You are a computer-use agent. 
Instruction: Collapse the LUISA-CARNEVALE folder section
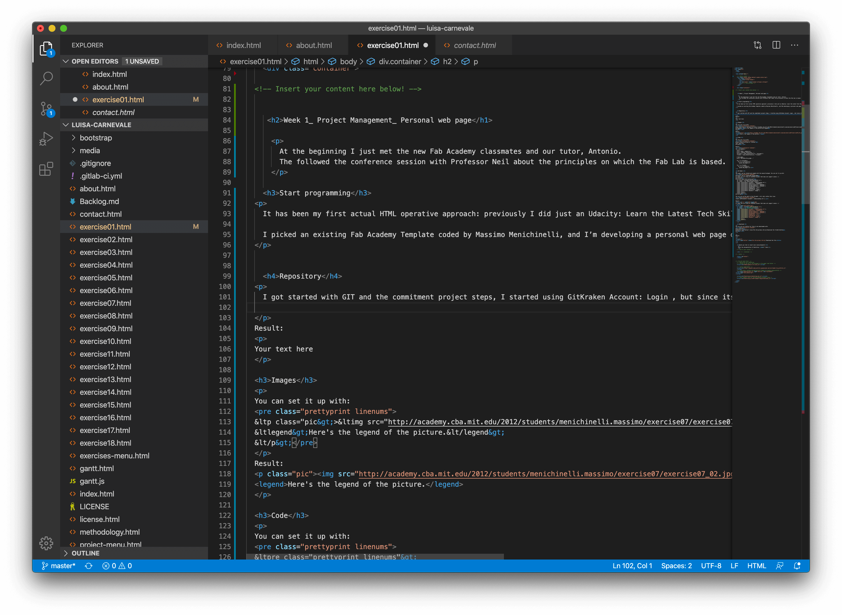pyautogui.click(x=134, y=125)
